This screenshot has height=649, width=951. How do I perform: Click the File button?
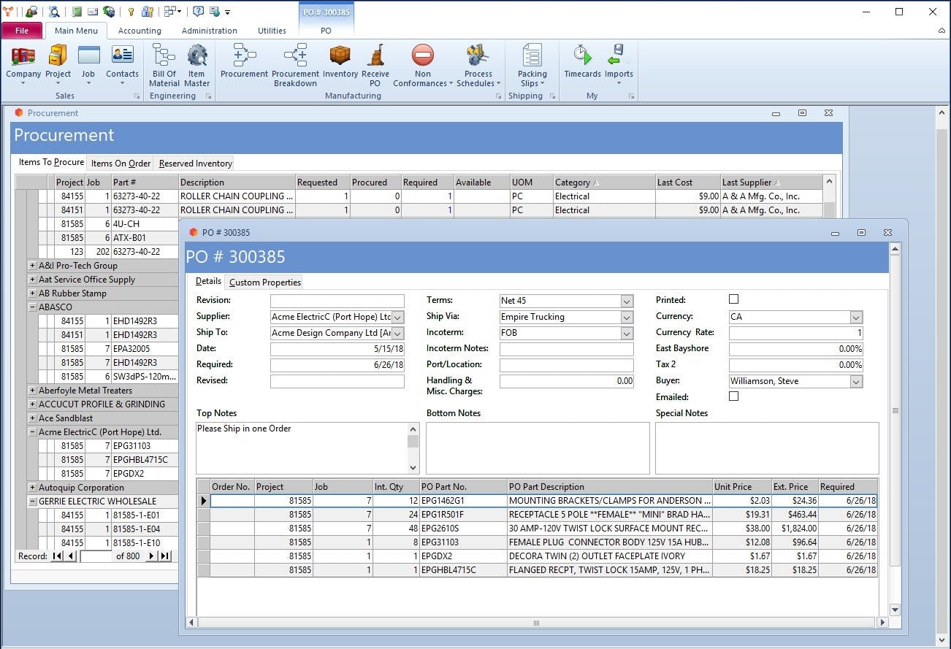click(x=22, y=31)
